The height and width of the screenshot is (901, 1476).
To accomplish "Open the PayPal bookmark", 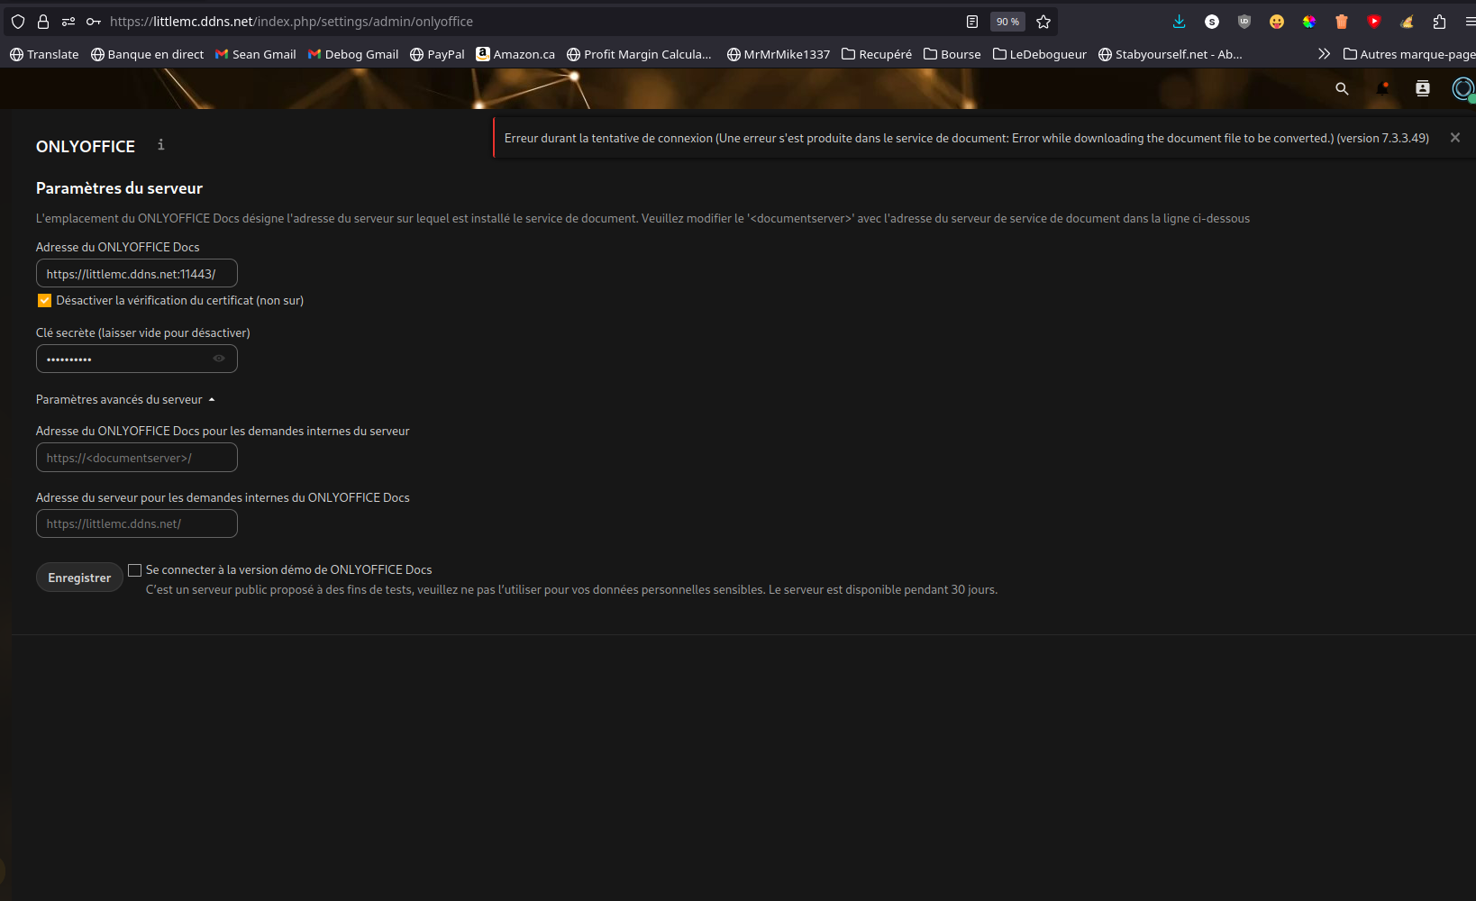I will pyautogui.click(x=437, y=54).
